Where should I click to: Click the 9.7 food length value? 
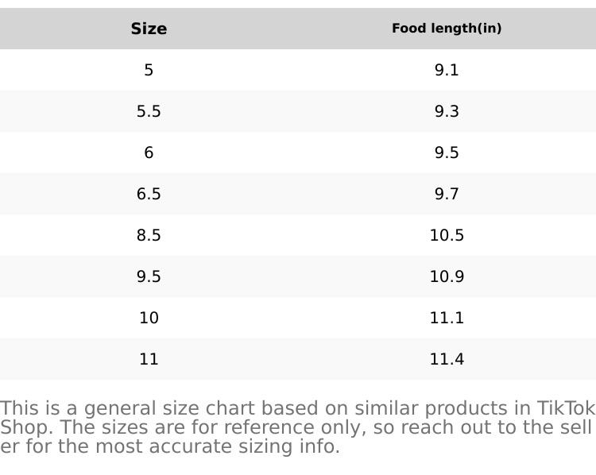[447, 194]
